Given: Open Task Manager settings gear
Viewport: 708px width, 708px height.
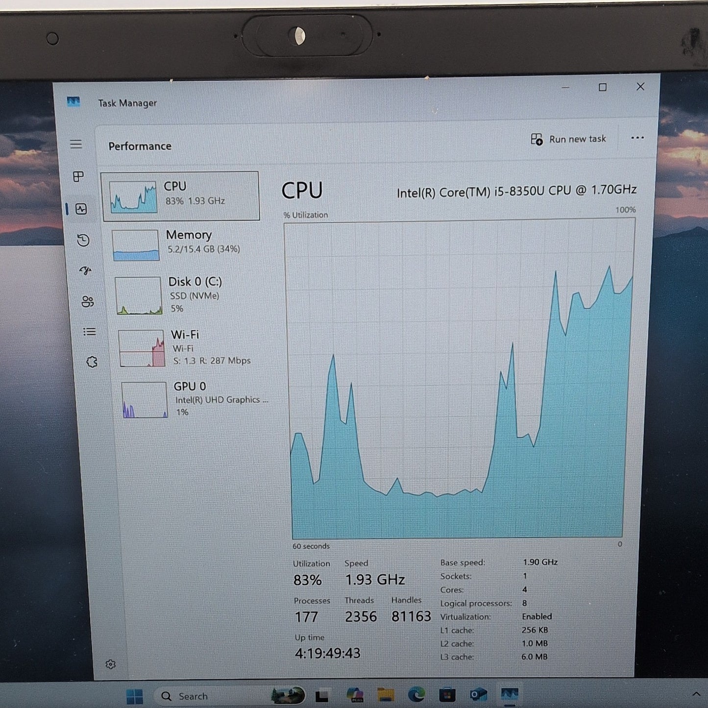Looking at the screenshot, I should point(111,664).
